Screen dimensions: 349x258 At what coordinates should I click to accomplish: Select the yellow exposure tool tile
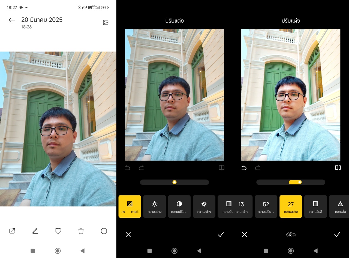pos(130,206)
